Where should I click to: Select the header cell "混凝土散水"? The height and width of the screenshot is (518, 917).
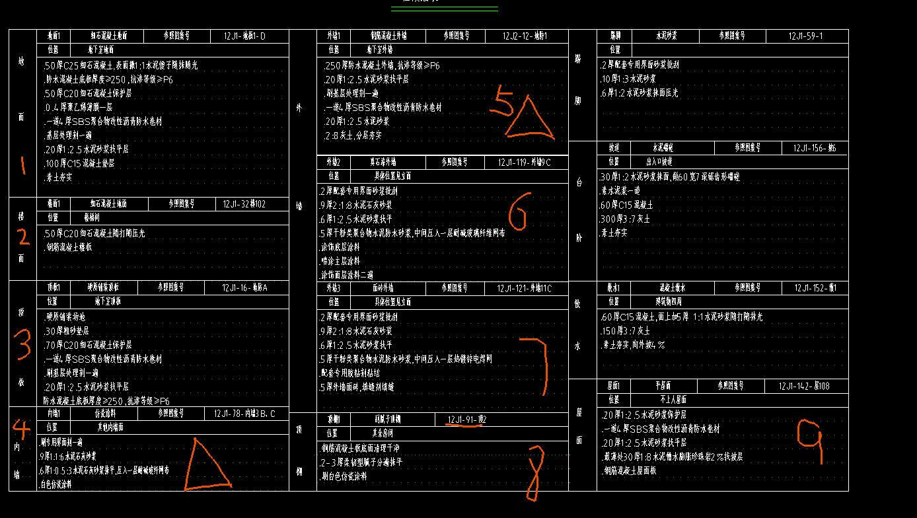pos(673,288)
